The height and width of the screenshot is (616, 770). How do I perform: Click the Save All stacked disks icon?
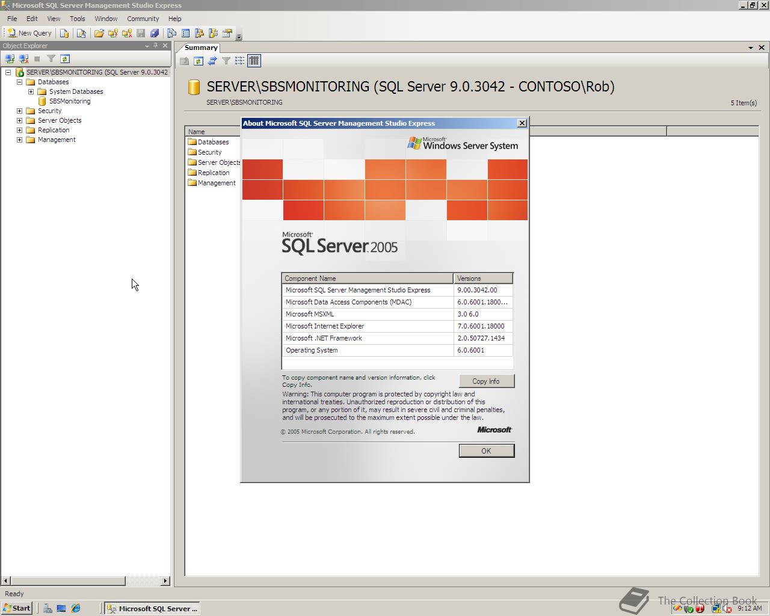[155, 33]
